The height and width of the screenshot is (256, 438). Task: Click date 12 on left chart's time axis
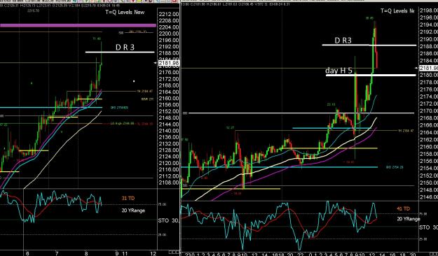point(153,253)
